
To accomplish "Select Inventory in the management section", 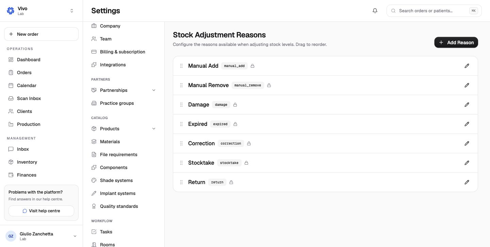I will 41,162.
